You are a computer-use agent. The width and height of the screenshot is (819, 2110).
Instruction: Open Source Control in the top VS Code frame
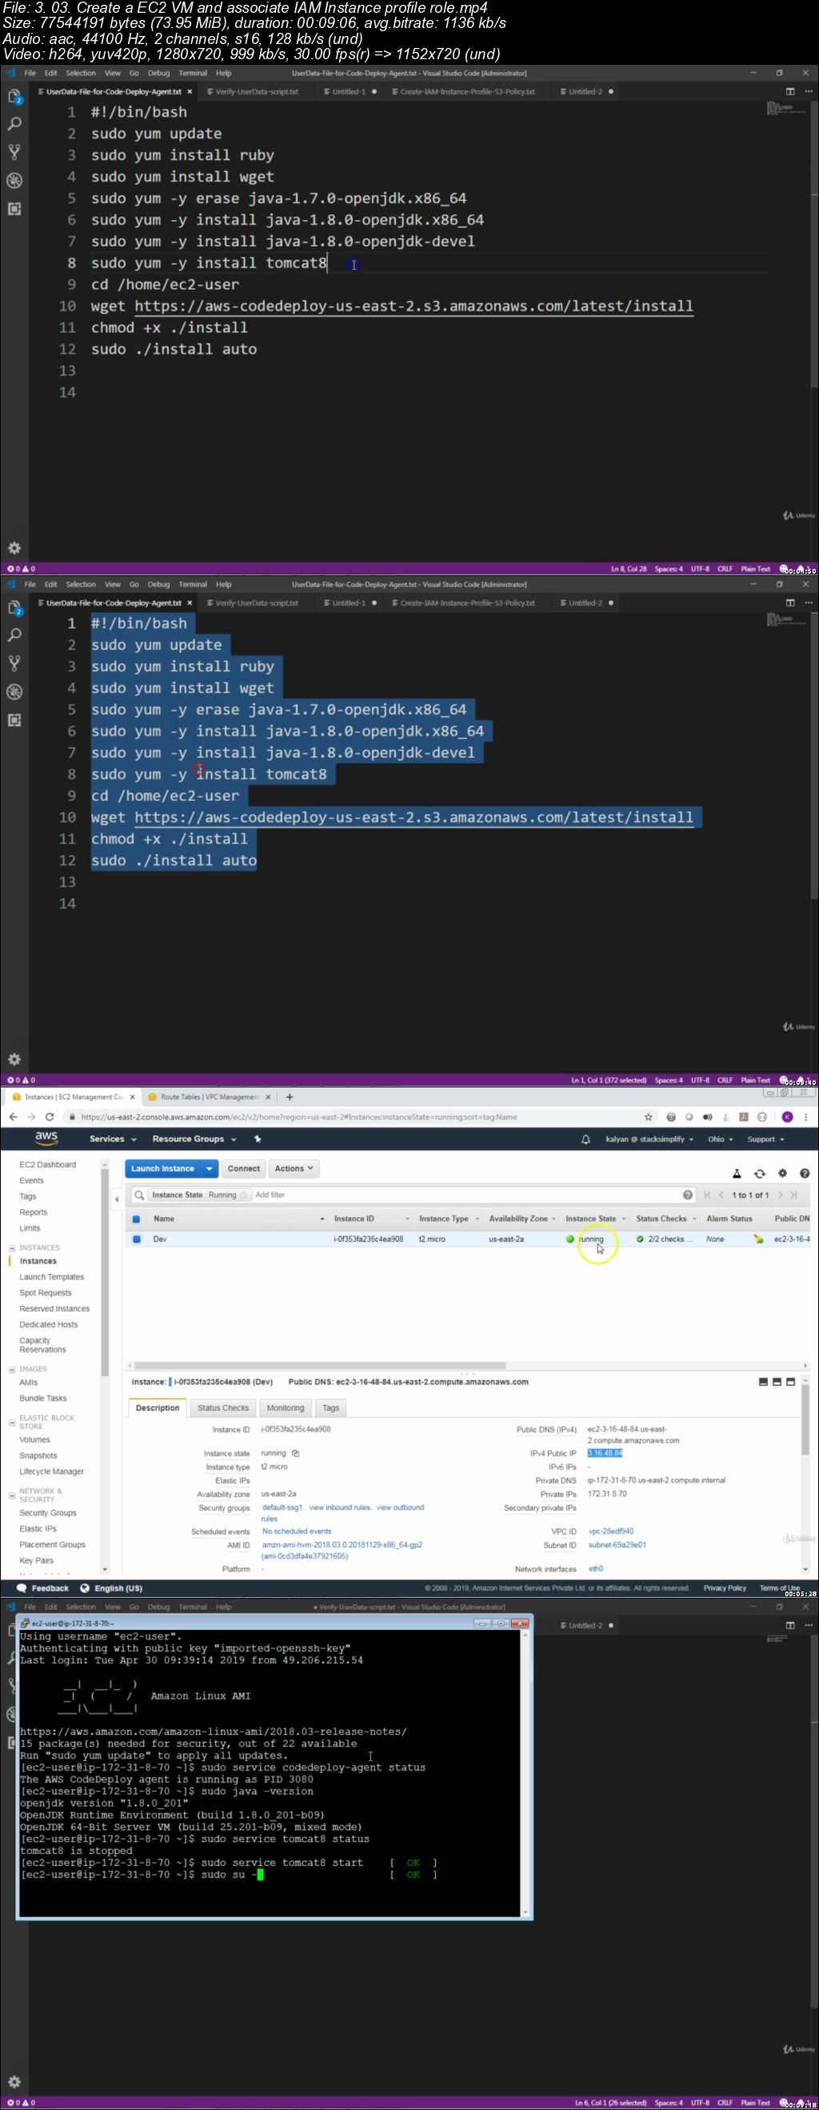[14, 152]
